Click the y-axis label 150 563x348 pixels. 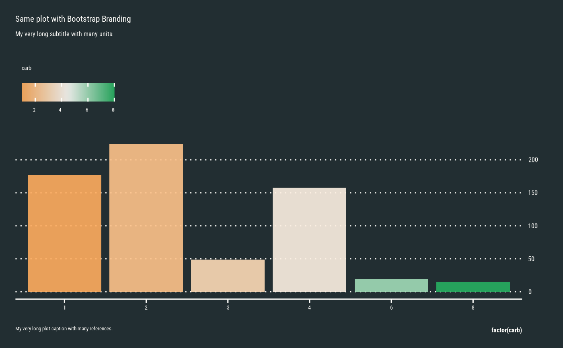(x=533, y=193)
